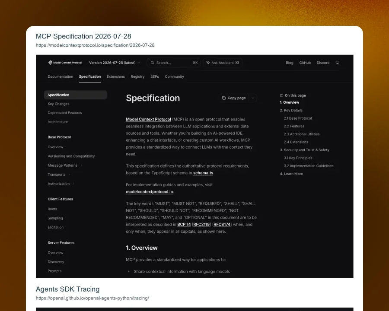Toggle the theme using the monitor icon
The height and width of the screenshot is (311, 389).
pyautogui.click(x=338, y=63)
